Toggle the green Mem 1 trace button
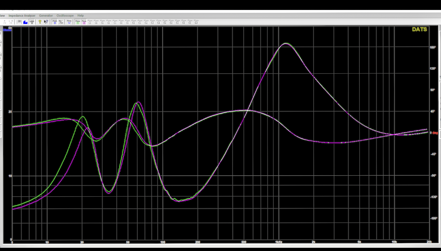 (x=77, y=22)
